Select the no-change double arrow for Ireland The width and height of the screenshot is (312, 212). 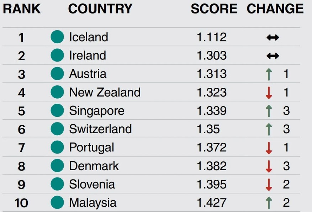[273, 56]
